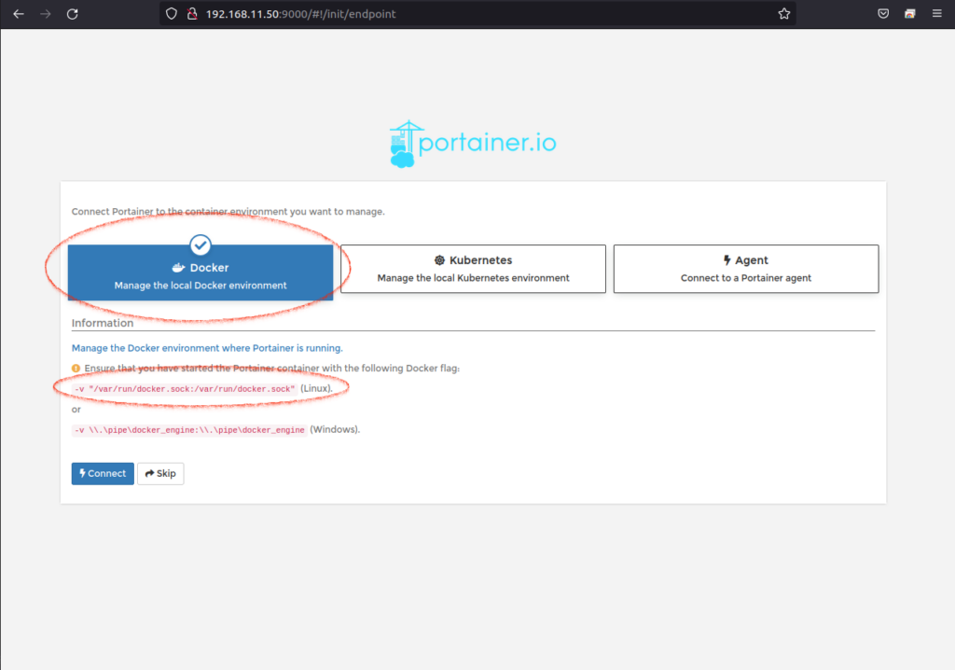Click the Windows docker_engine pipe flag code

point(189,430)
